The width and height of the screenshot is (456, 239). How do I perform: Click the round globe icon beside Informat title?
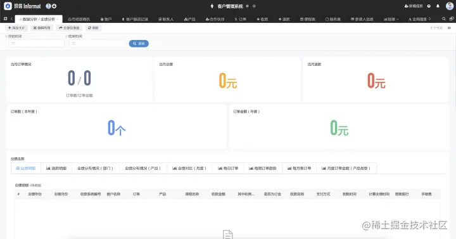click(49, 6)
